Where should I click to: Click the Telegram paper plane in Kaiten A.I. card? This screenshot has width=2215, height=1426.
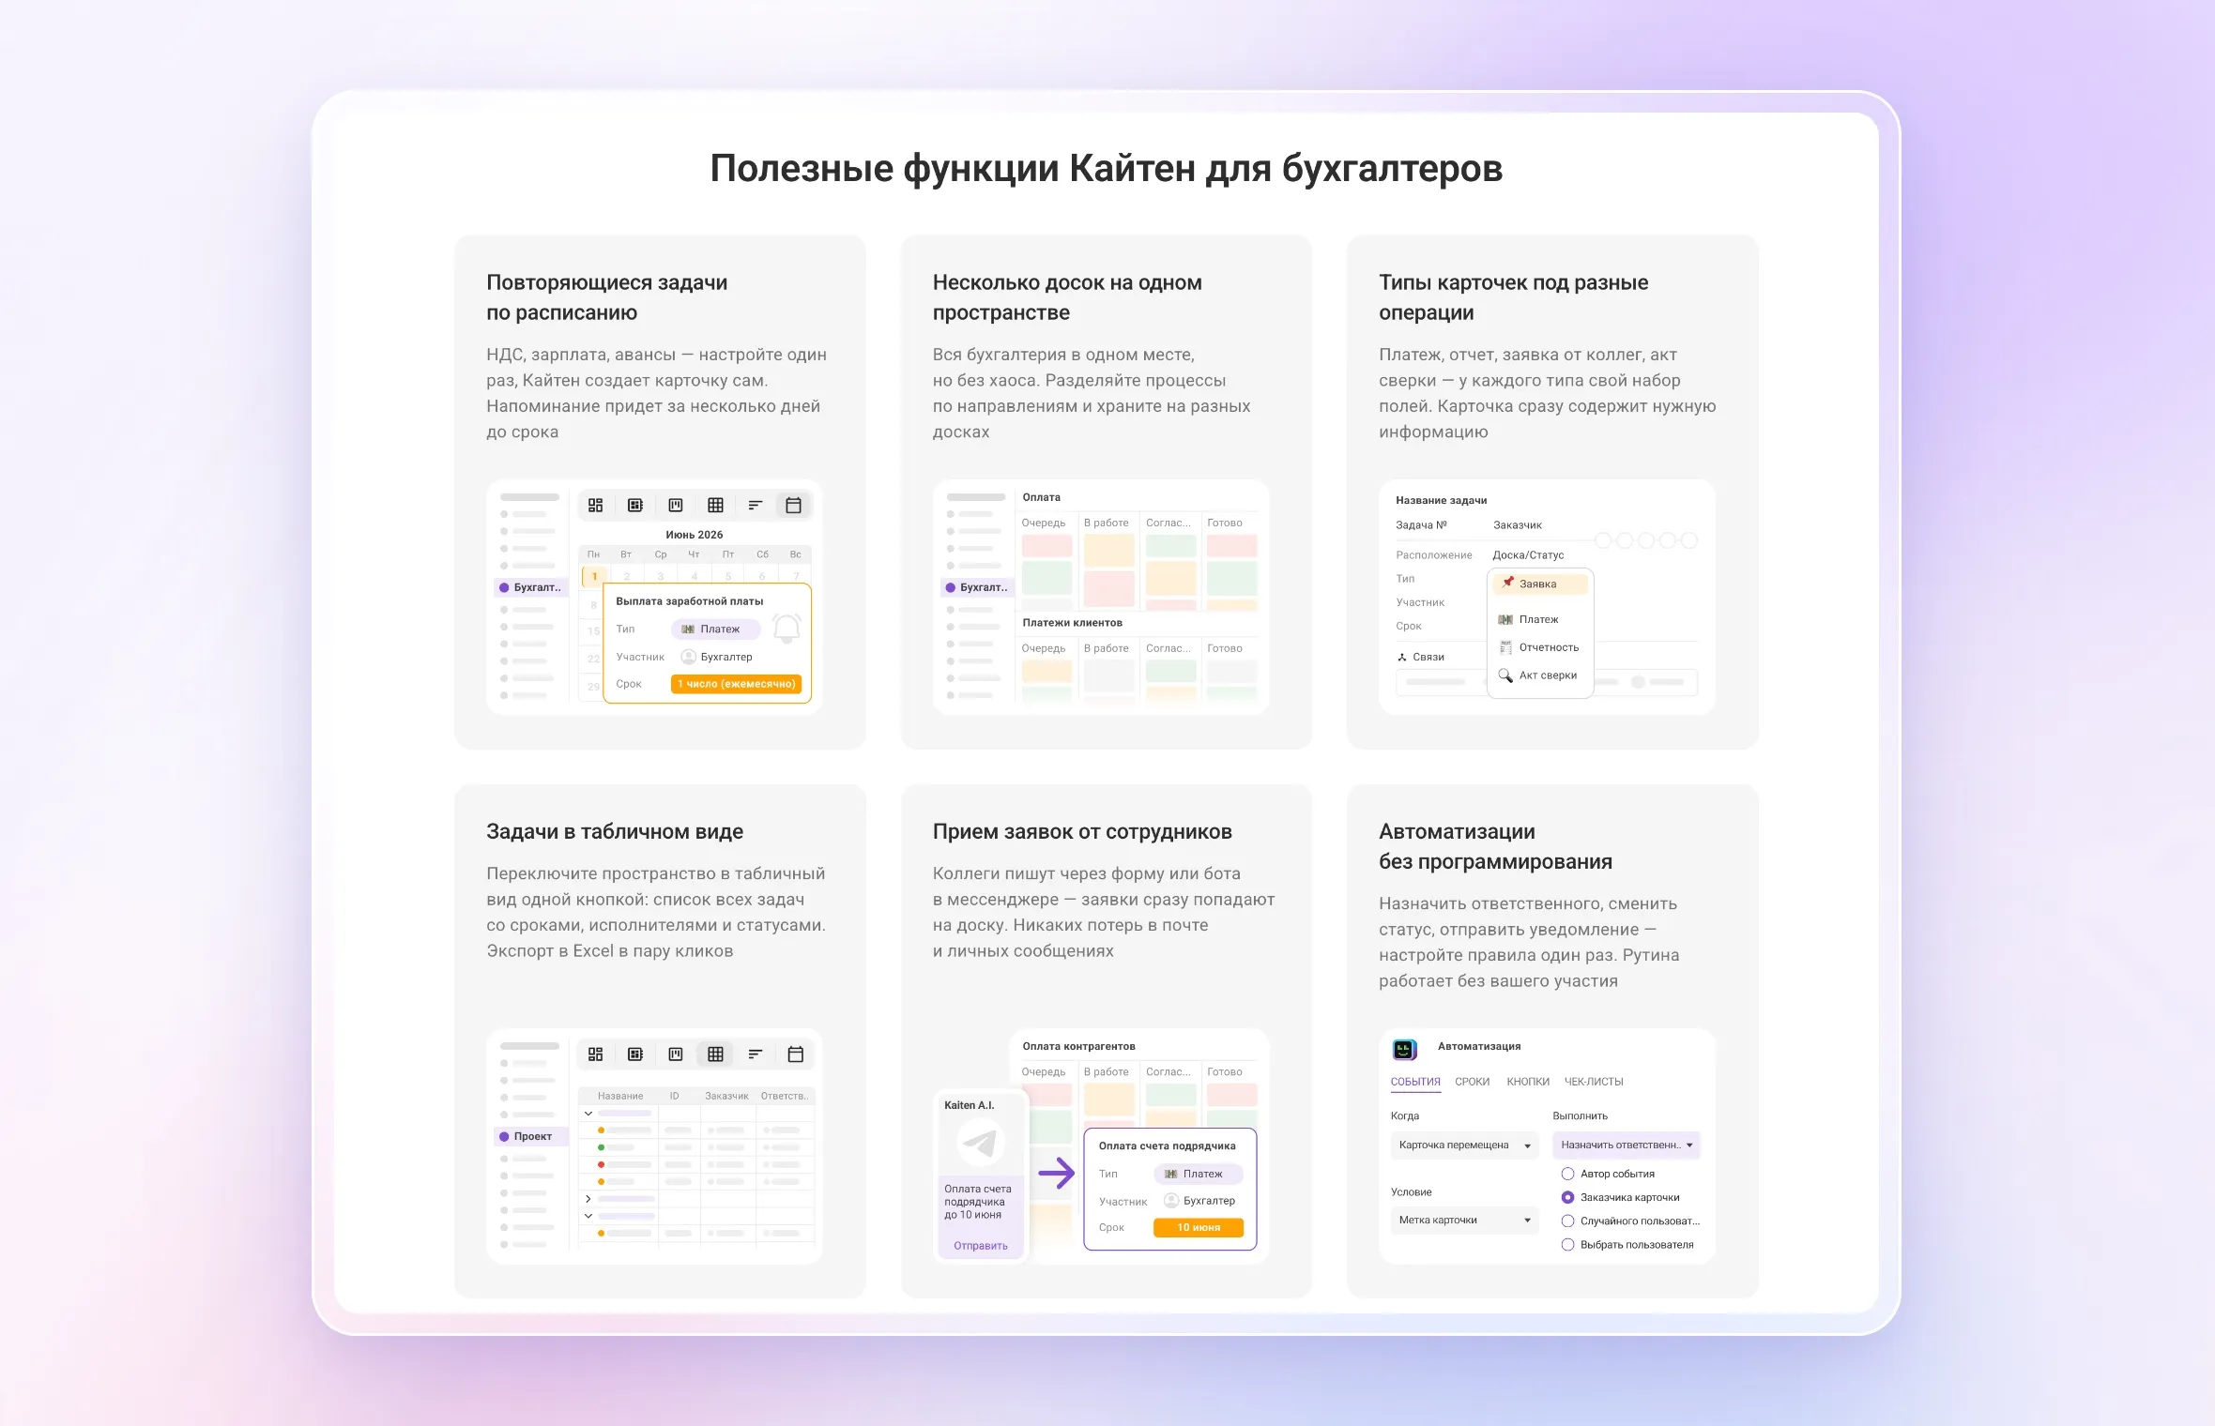tap(980, 1143)
